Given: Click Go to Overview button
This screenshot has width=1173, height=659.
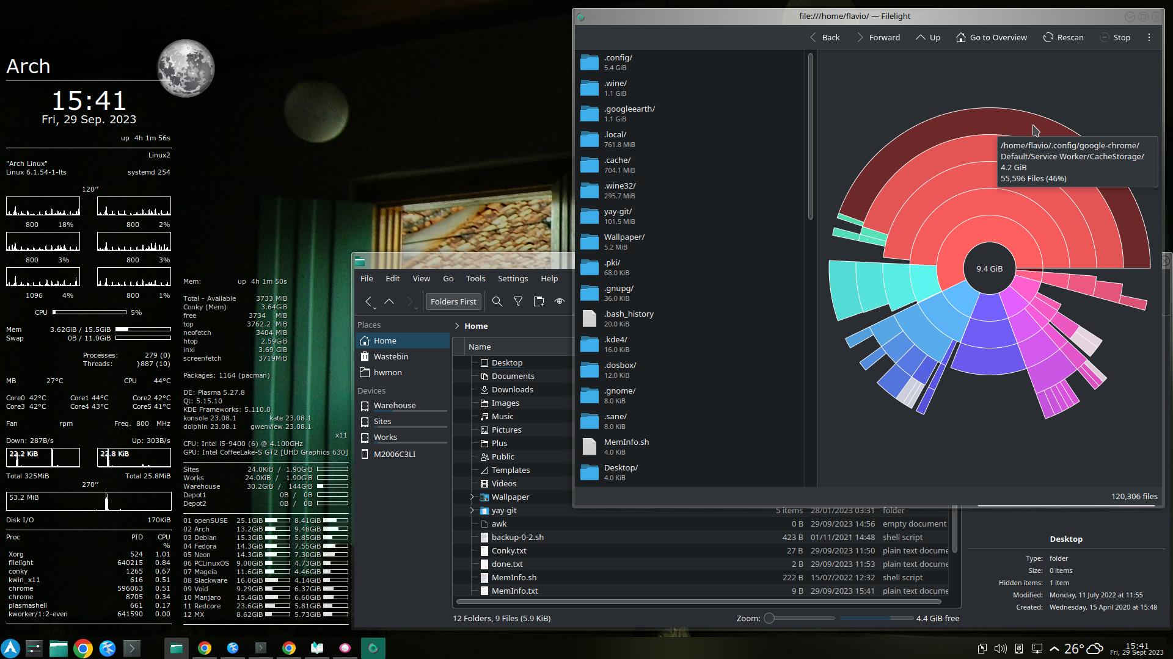Looking at the screenshot, I should pos(991,37).
